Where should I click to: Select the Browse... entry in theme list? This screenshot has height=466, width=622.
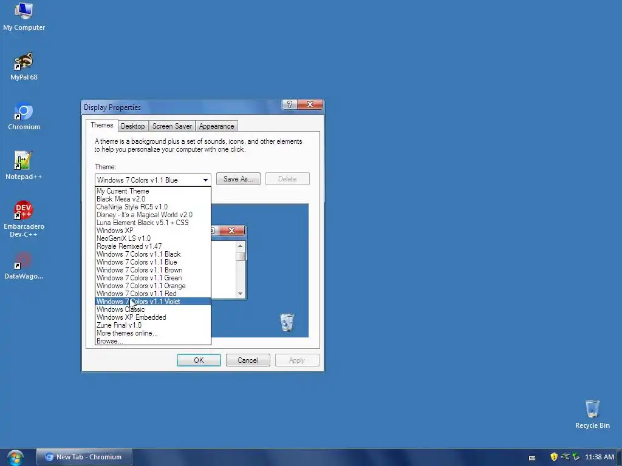(x=152, y=341)
